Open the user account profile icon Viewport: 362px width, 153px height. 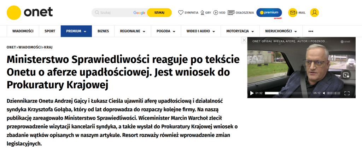[x=314, y=13]
